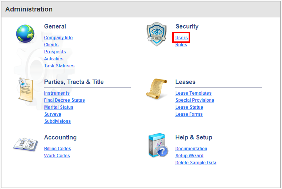Launch the Setup Wizard link

[189, 156]
